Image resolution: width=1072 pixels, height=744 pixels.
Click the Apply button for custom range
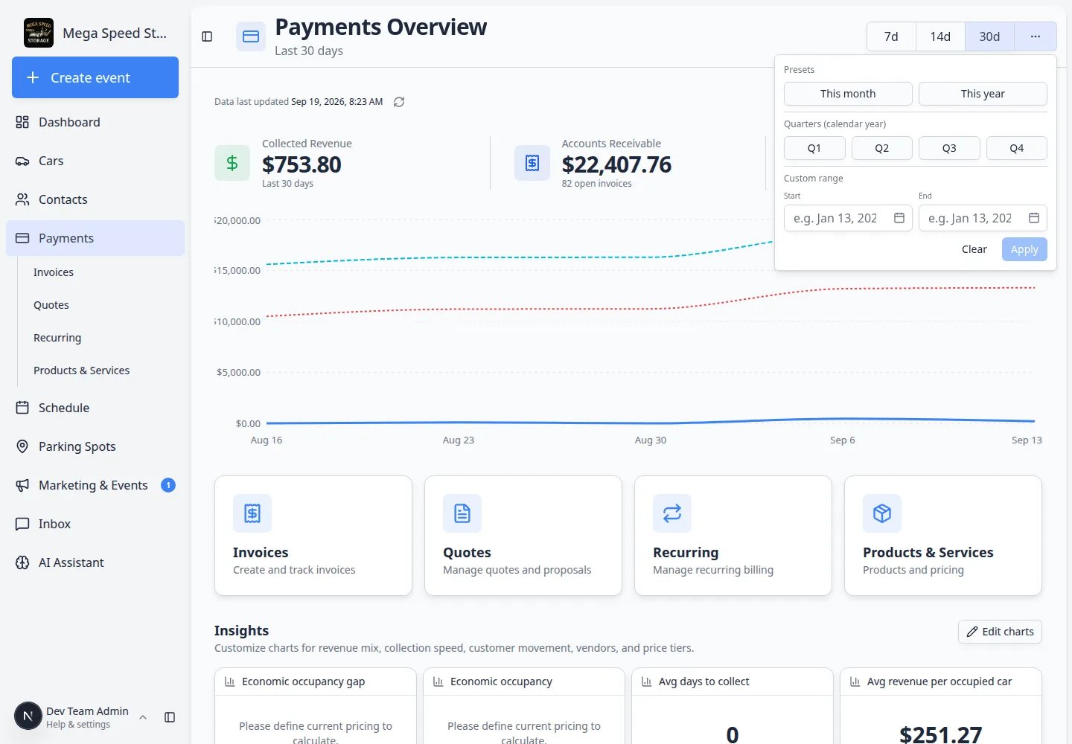click(1024, 249)
